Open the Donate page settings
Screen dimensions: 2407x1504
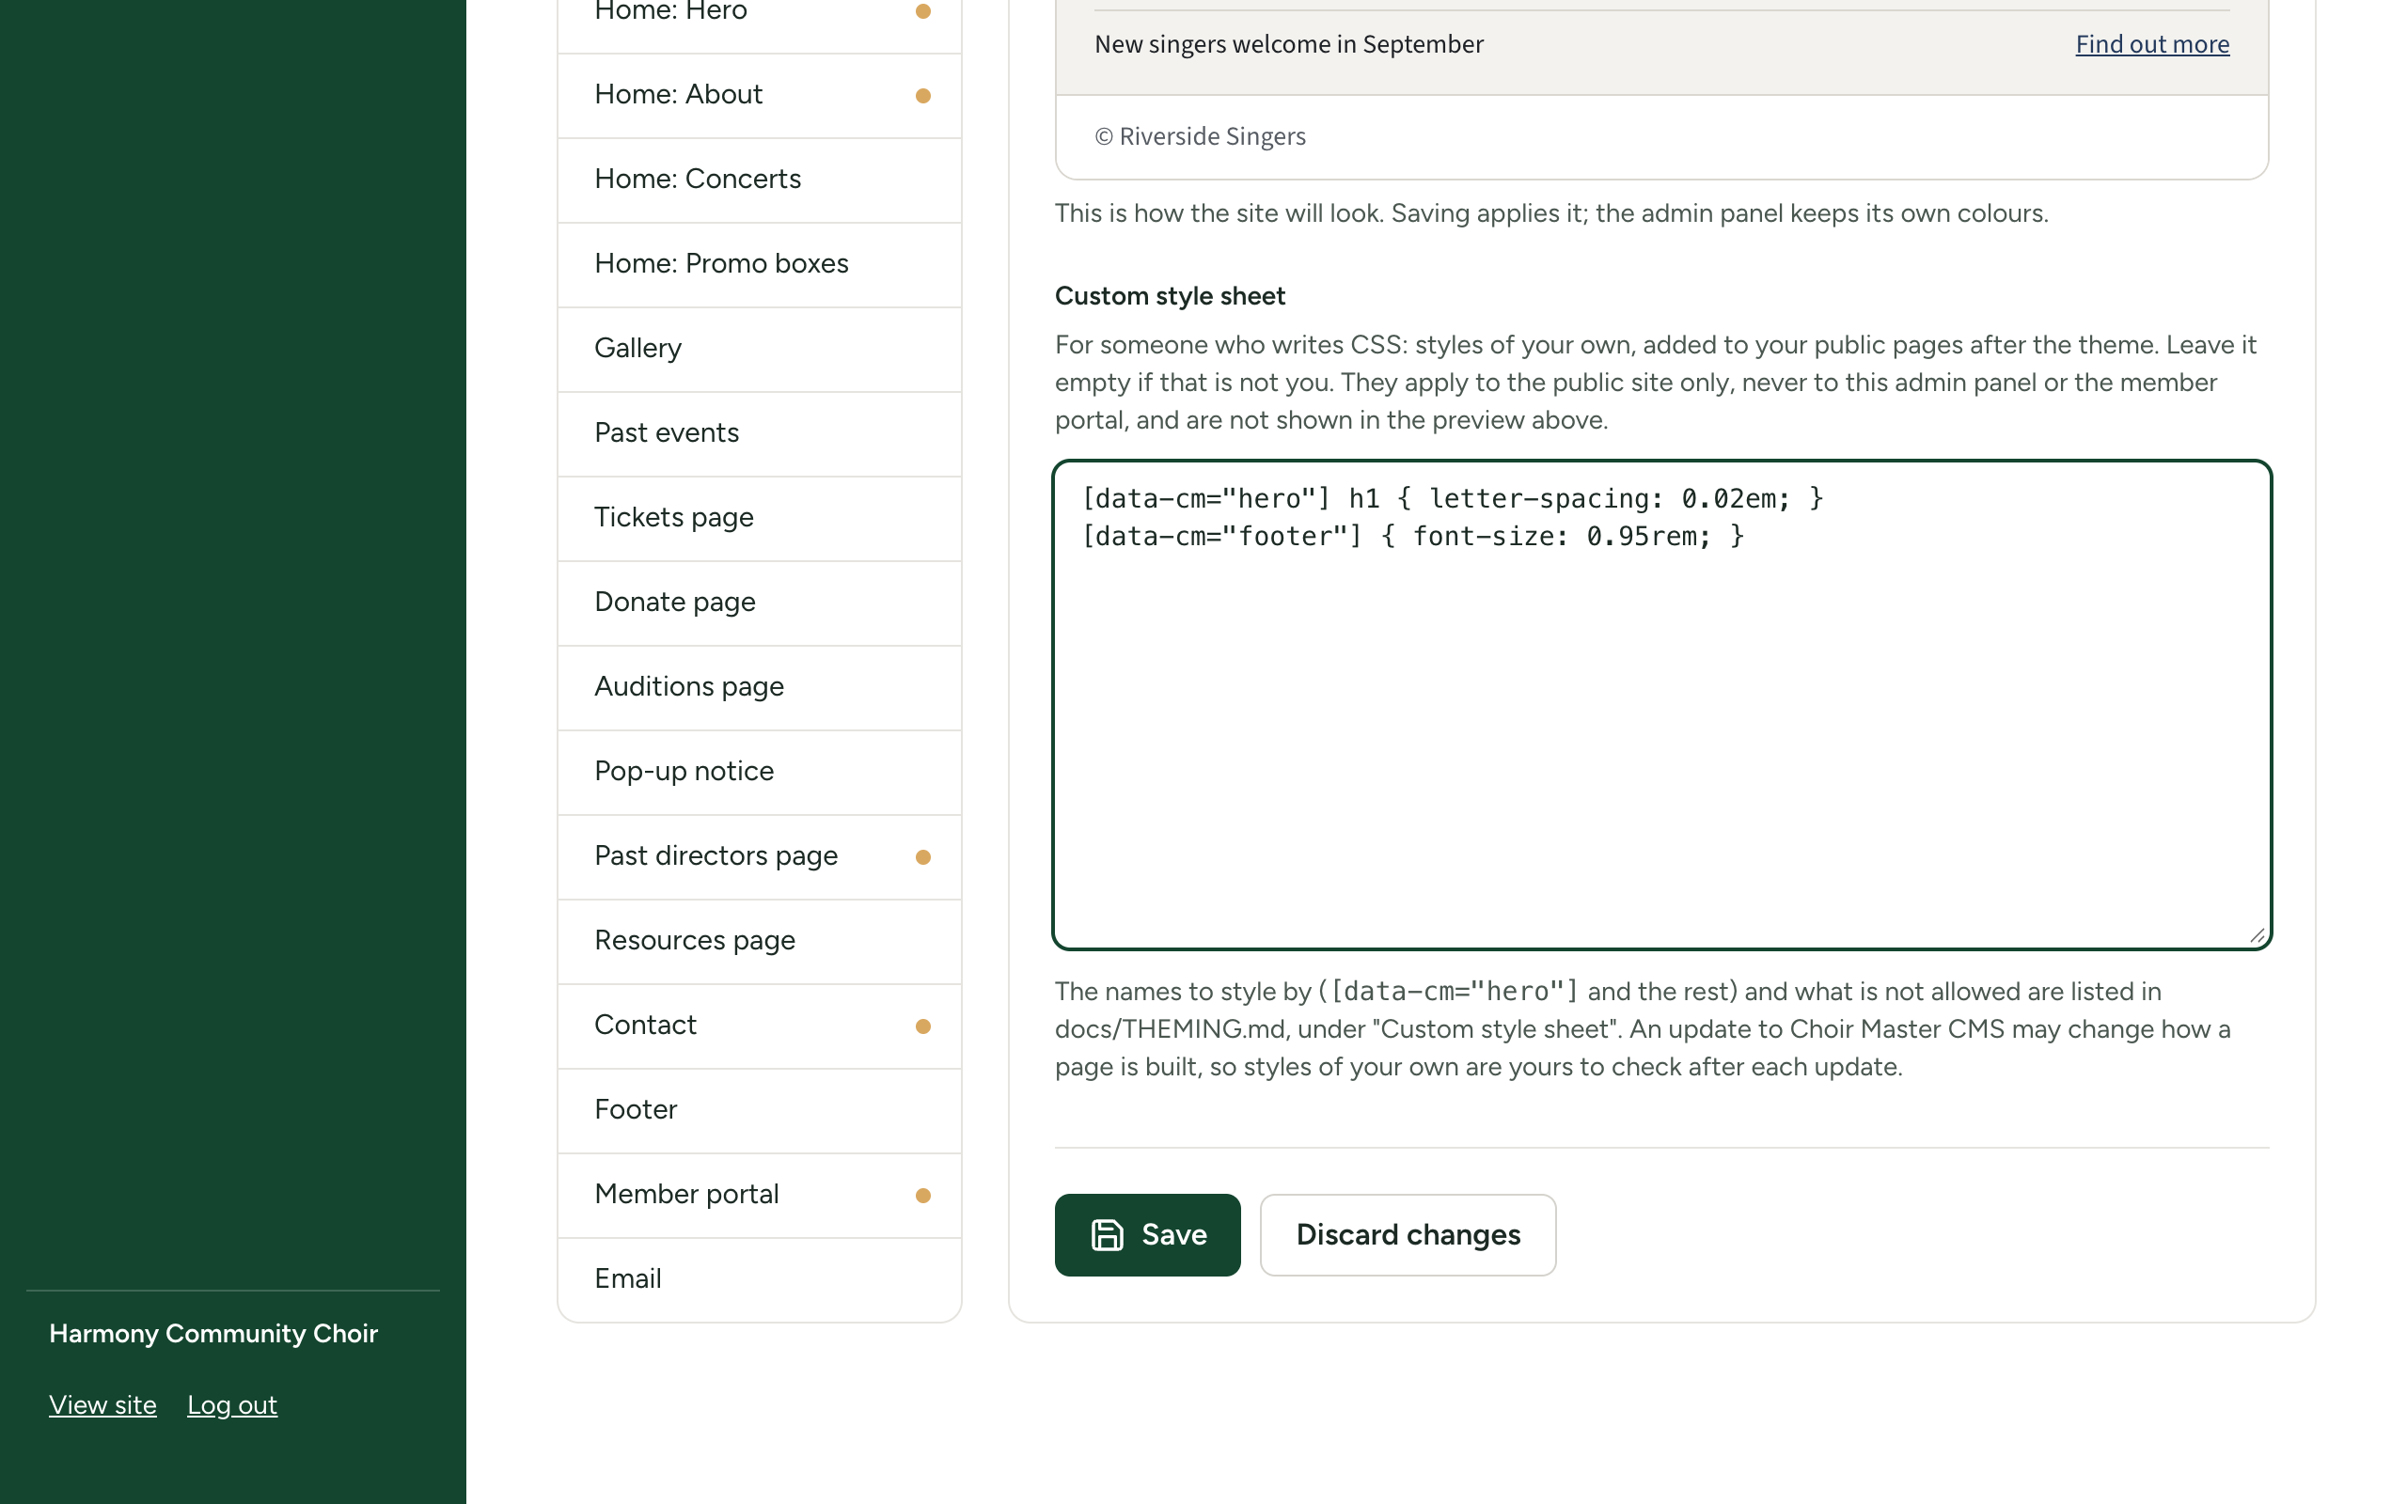click(x=760, y=603)
